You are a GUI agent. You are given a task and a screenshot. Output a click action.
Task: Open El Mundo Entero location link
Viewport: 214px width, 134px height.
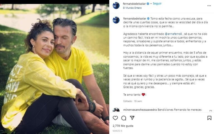(132, 8)
